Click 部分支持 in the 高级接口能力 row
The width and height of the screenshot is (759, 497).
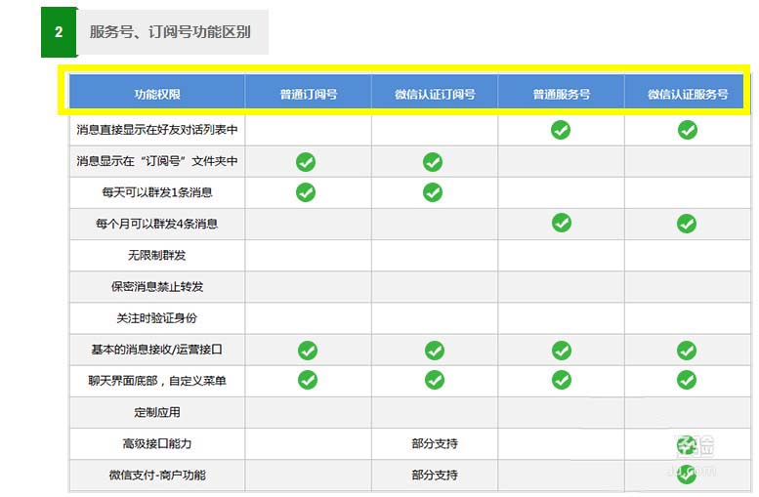tap(435, 443)
